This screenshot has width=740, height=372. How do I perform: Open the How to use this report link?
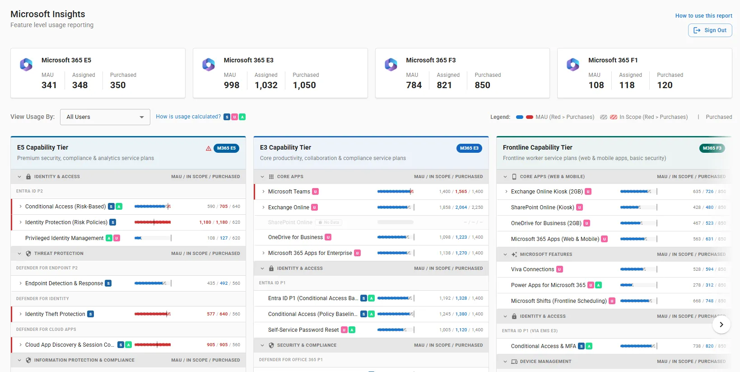pos(703,16)
